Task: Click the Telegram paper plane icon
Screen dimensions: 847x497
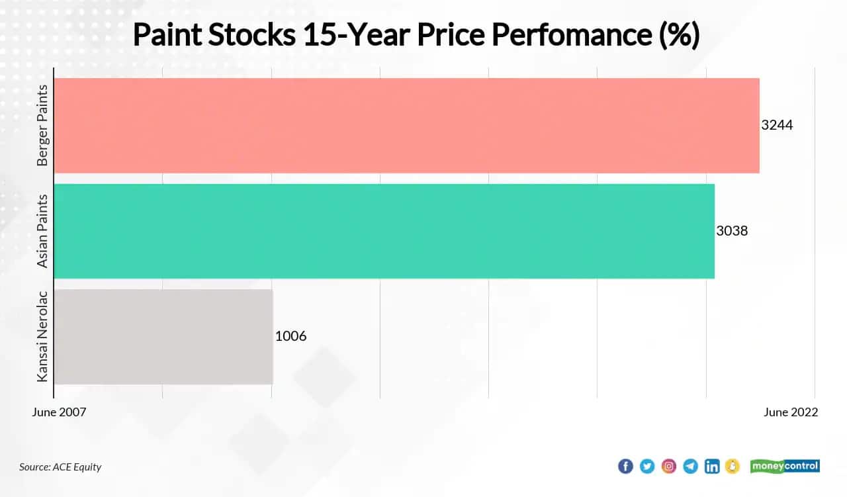Action: coord(690,467)
